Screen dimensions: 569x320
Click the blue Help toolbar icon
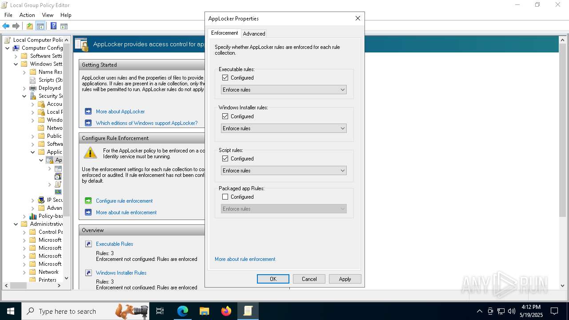pyautogui.click(x=53, y=26)
